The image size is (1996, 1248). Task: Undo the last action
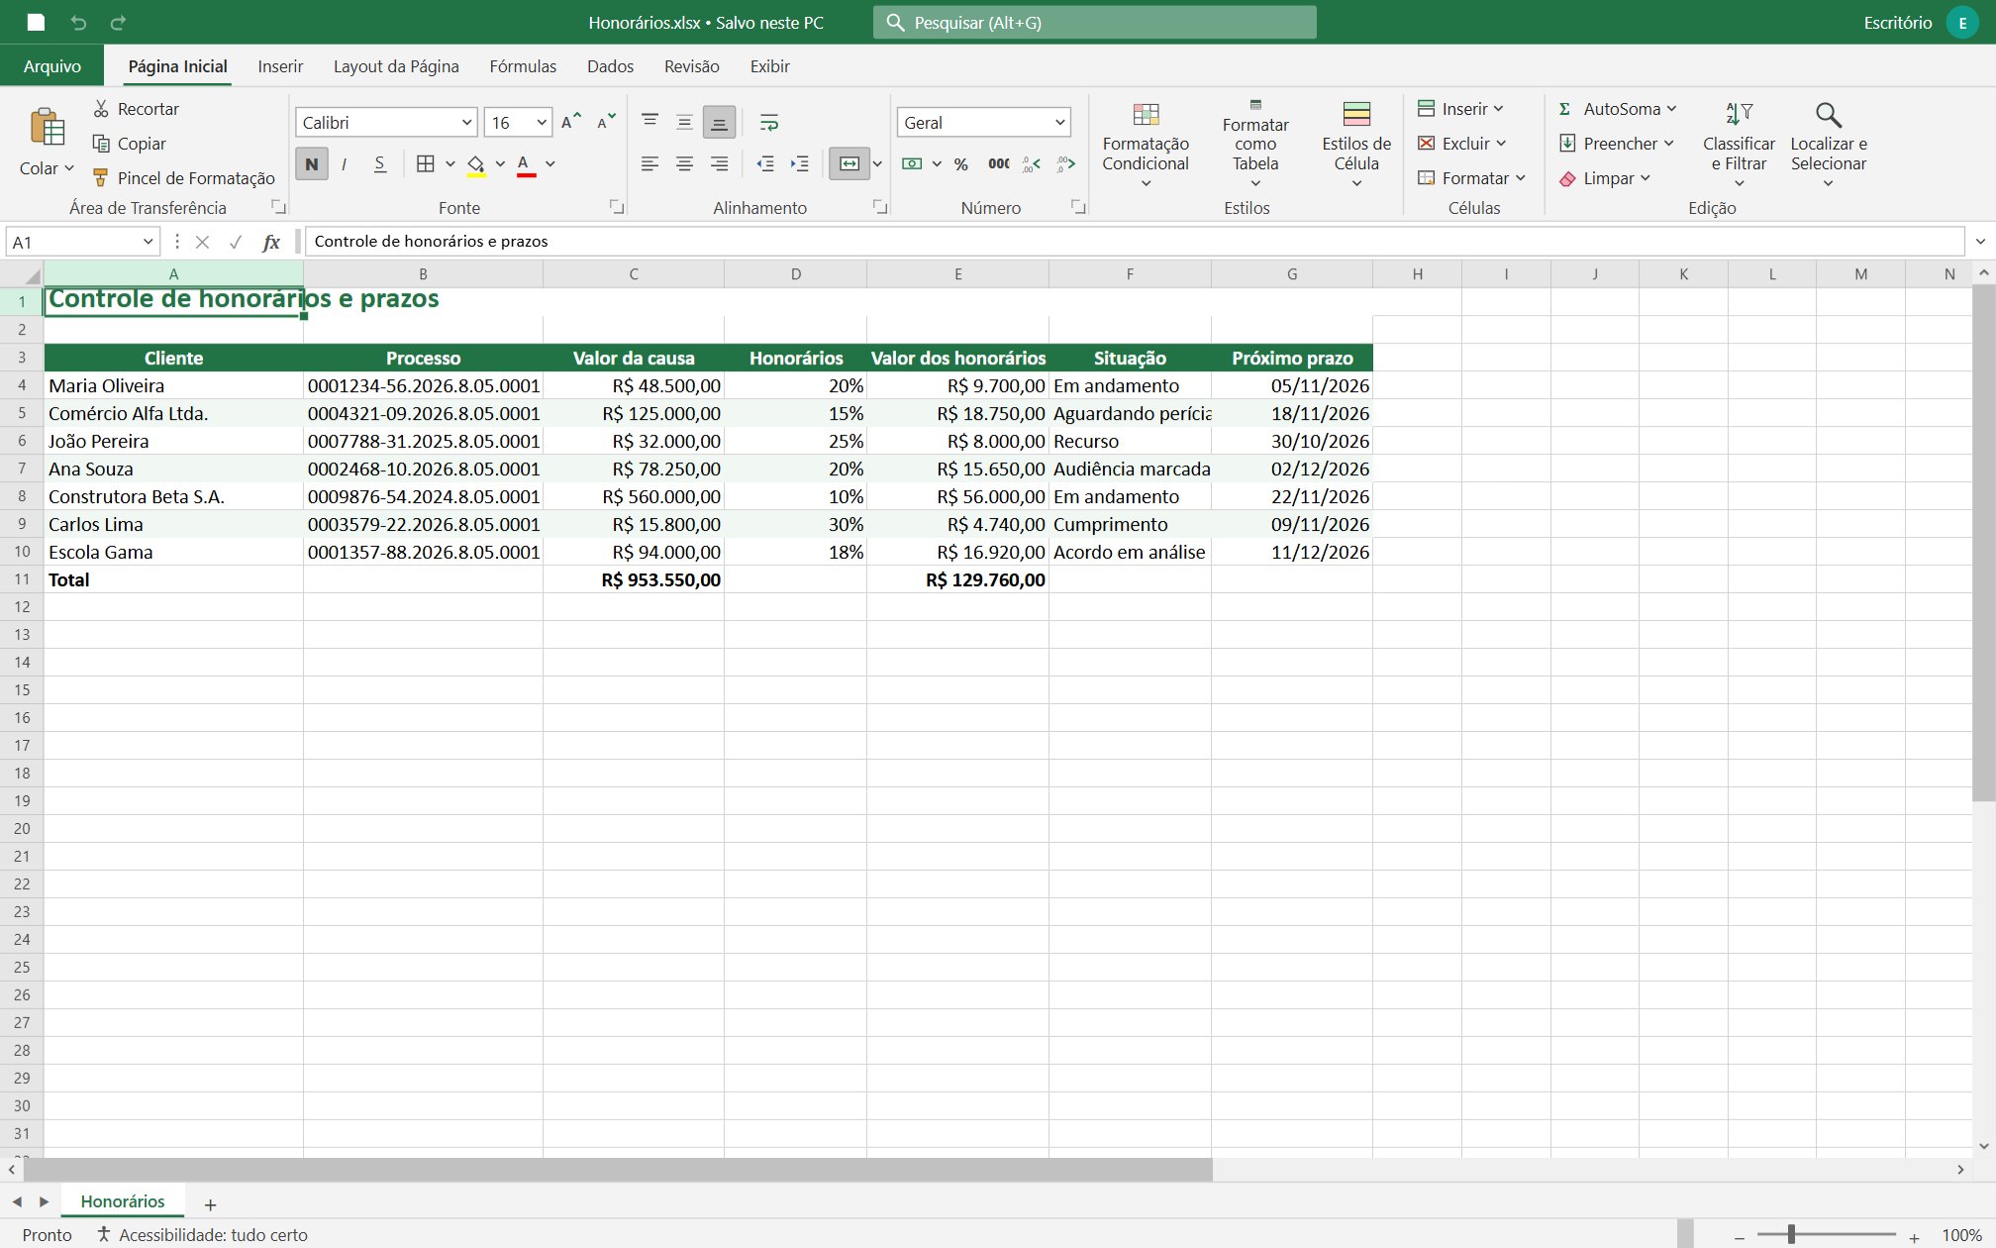(78, 22)
